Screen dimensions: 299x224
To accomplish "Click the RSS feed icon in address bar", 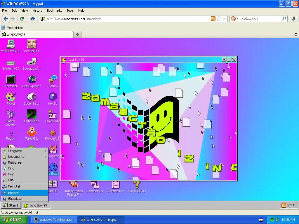I will tap(213, 19).
